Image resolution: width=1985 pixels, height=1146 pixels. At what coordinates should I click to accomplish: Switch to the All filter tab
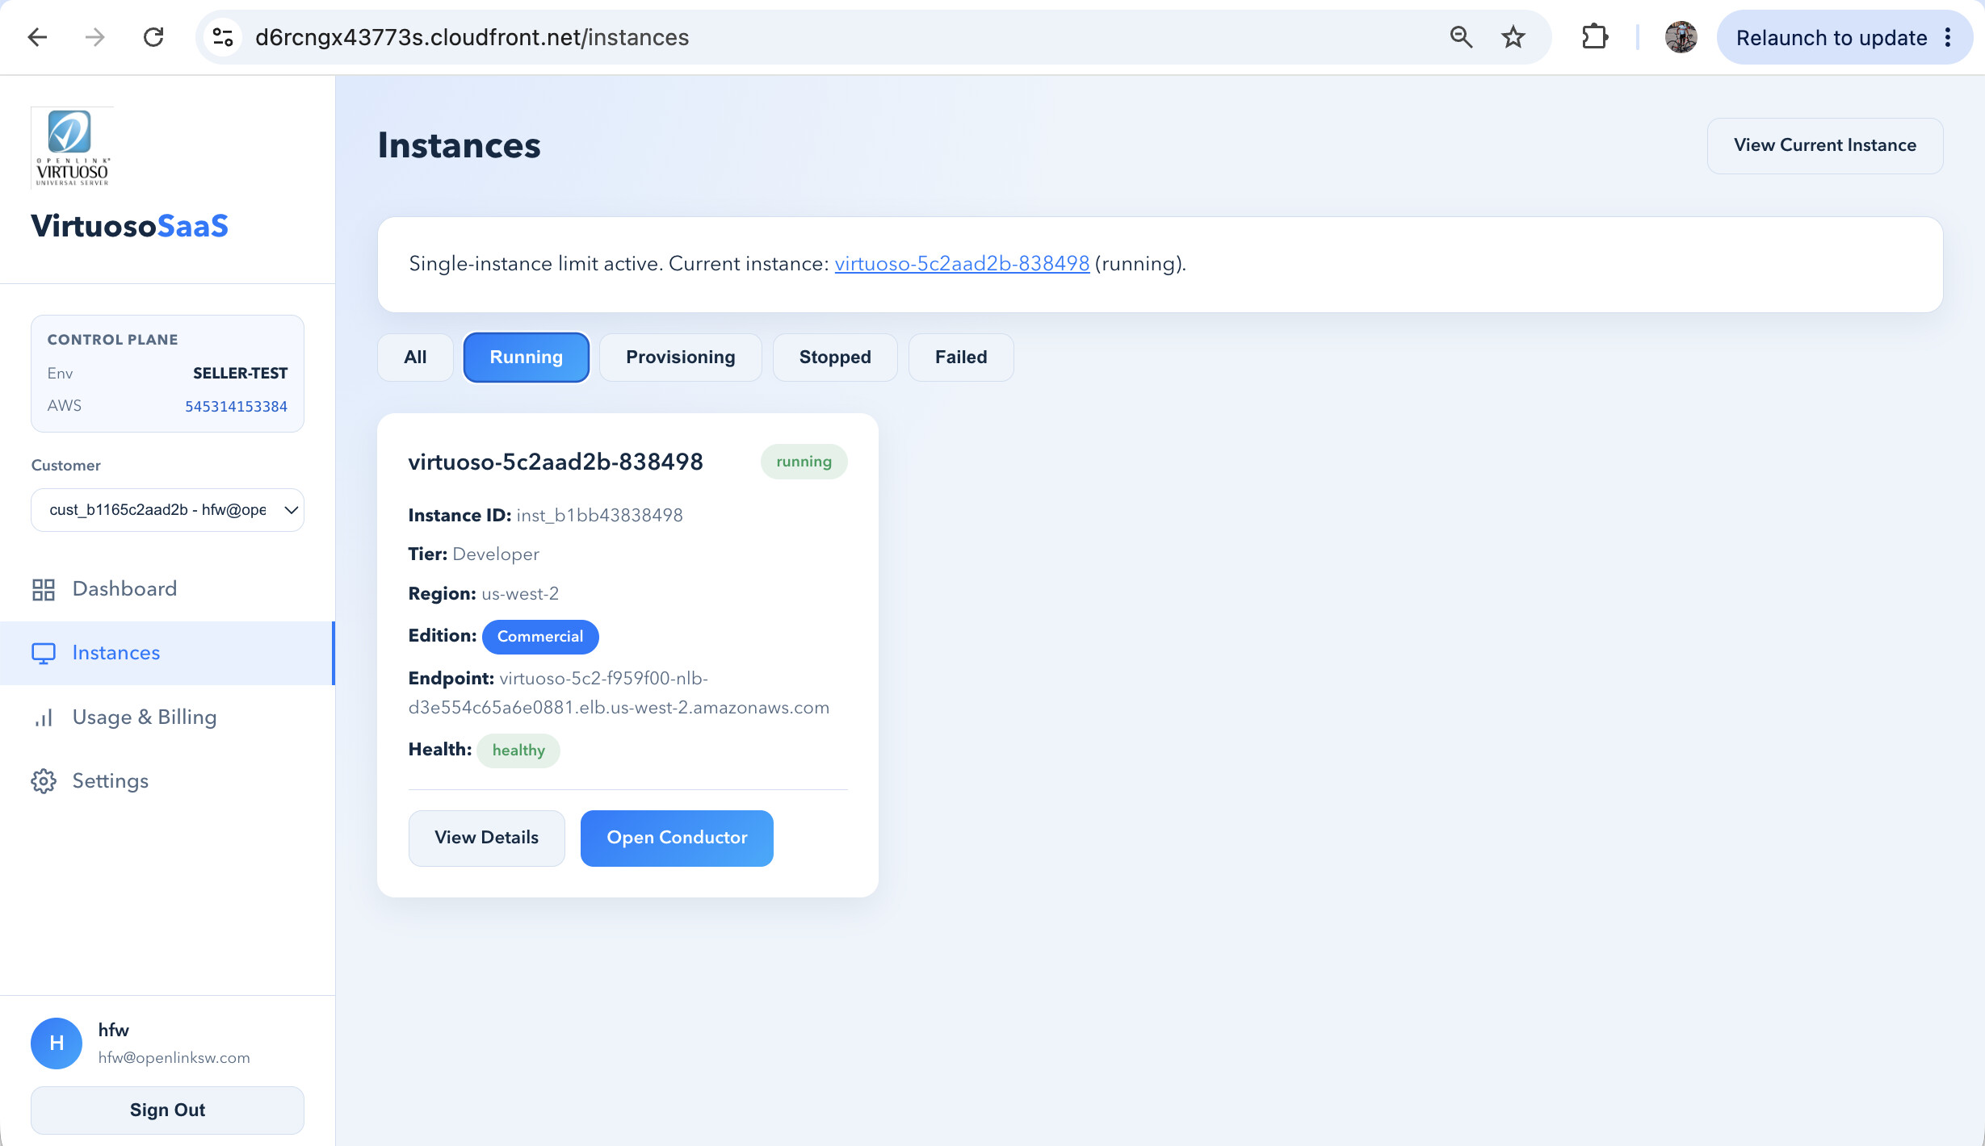[x=415, y=358]
